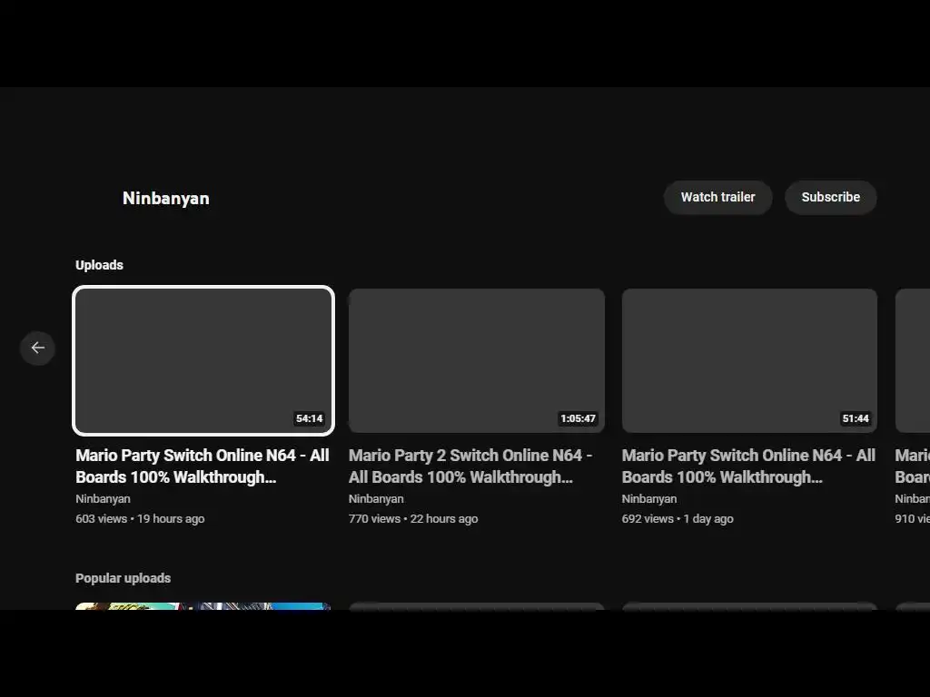
Task: Click the 54:14 duration badge
Action: pyautogui.click(x=309, y=418)
